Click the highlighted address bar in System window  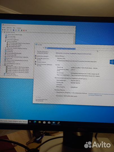click(x=61, y=48)
